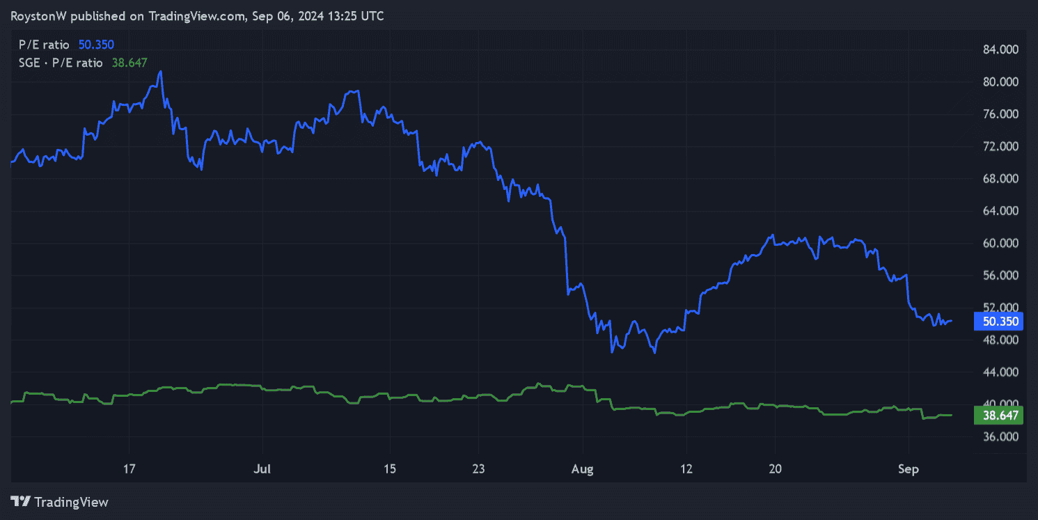
Task: Click the green 38.647 legend value
Action: (x=129, y=63)
